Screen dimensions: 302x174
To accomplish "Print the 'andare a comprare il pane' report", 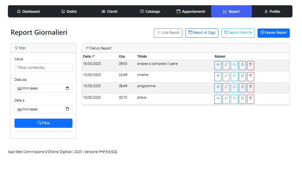I will [x=234, y=66].
